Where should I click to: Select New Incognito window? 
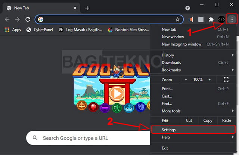[193, 44]
